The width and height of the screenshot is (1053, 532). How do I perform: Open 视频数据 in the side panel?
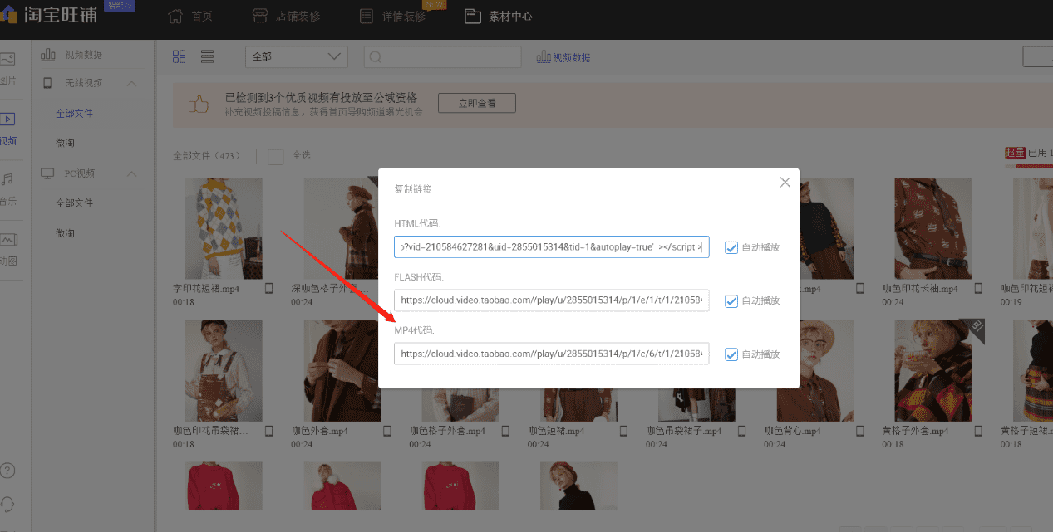click(x=72, y=55)
